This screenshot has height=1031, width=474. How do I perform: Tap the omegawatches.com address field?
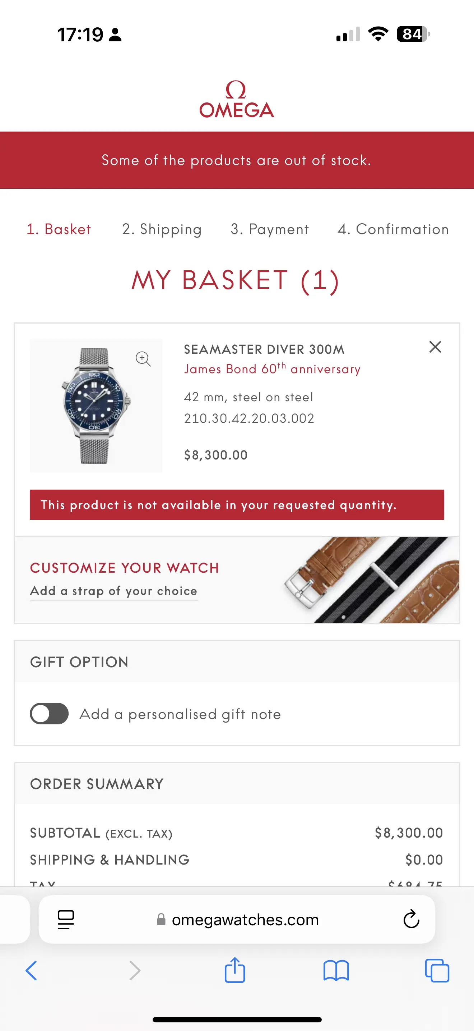coord(245,919)
